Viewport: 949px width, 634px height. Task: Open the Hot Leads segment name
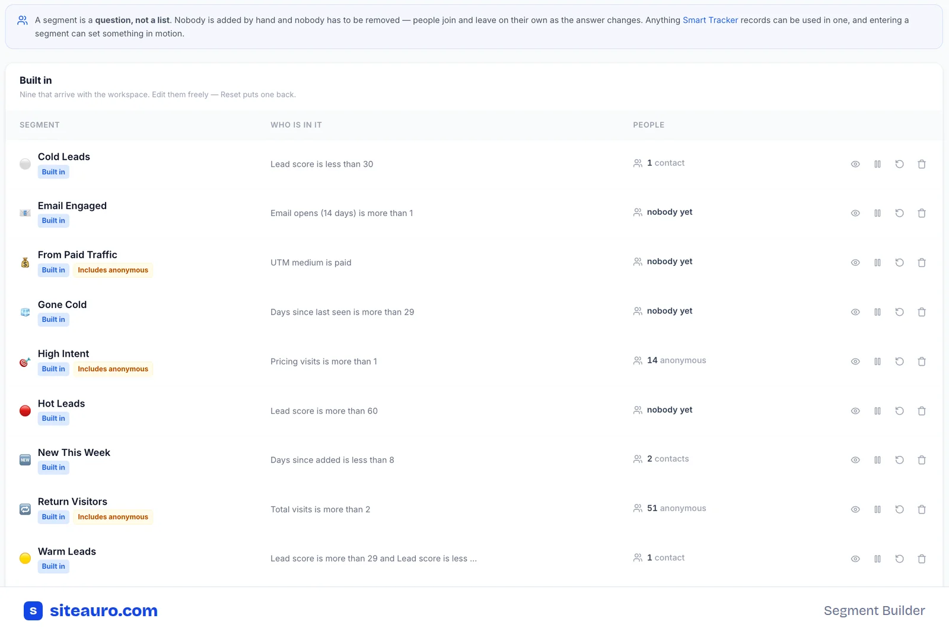(x=61, y=404)
